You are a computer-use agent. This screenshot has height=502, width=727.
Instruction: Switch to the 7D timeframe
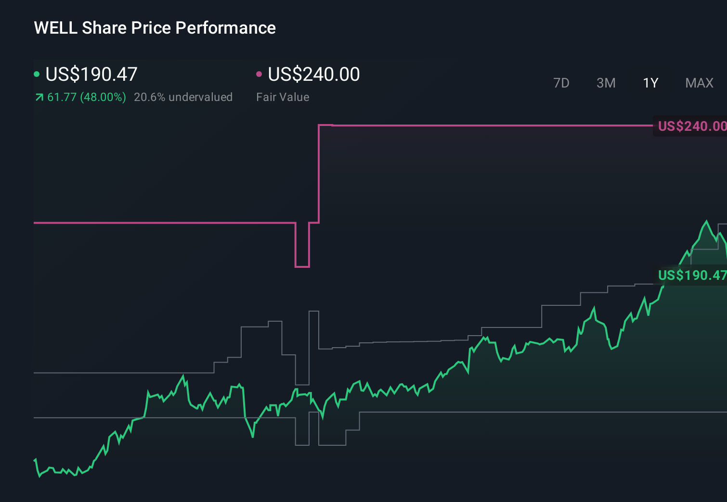(x=561, y=83)
